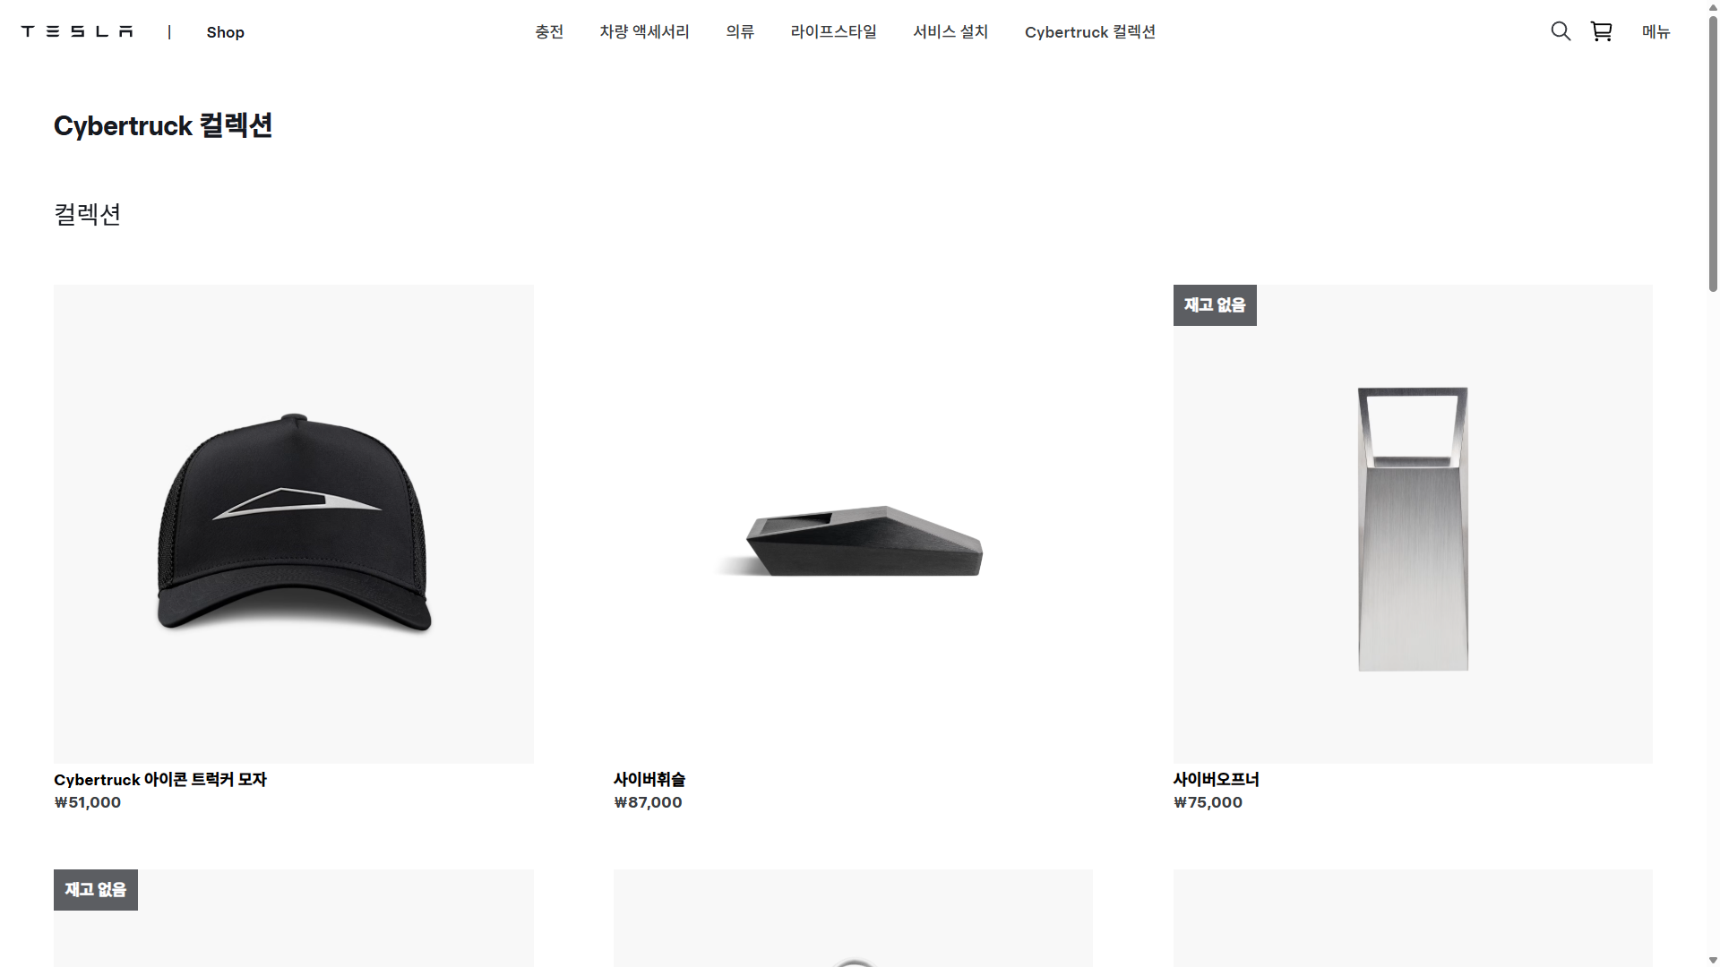Open Cybertruck 컬렉션 in the top nav
Image resolution: width=1720 pixels, height=967 pixels.
[x=1089, y=31]
